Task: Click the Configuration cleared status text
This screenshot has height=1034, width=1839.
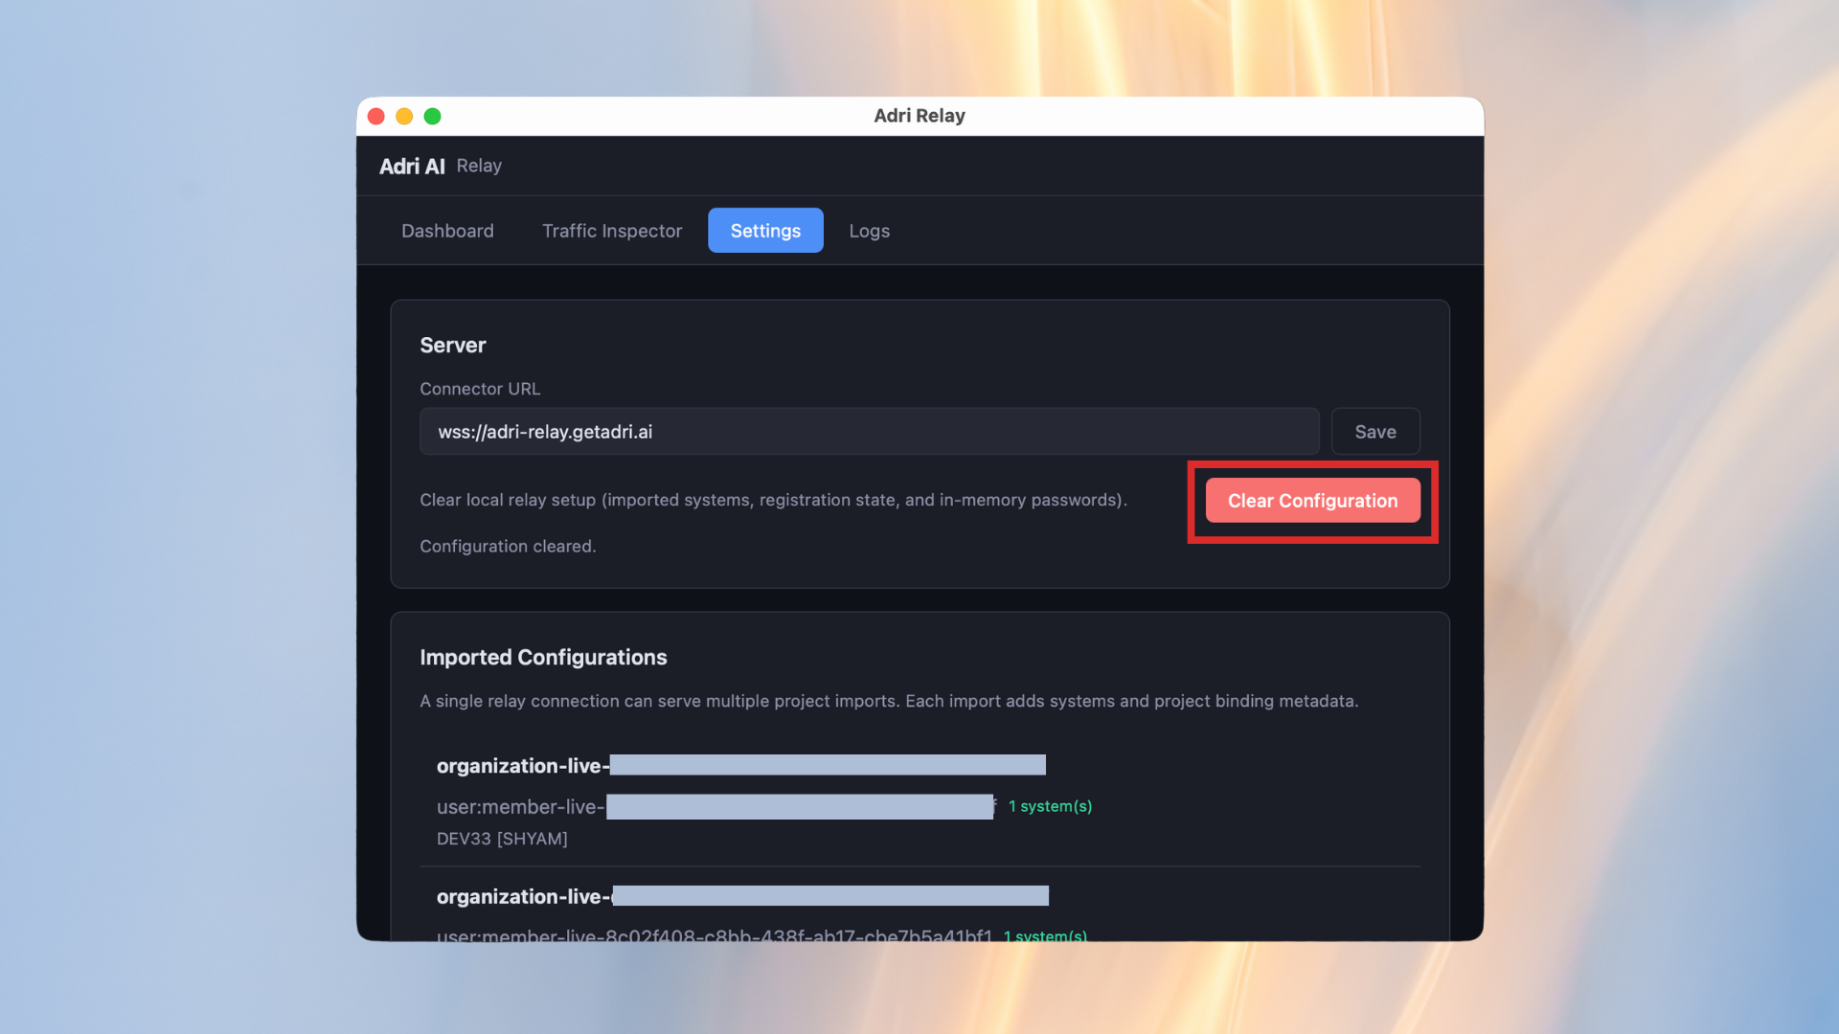Action: point(508,546)
